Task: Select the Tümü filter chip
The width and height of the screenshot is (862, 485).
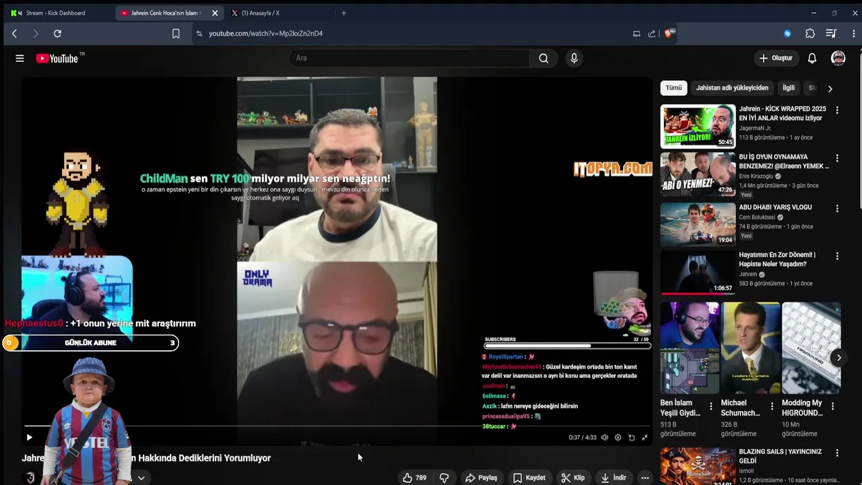Action: [673, 88]
